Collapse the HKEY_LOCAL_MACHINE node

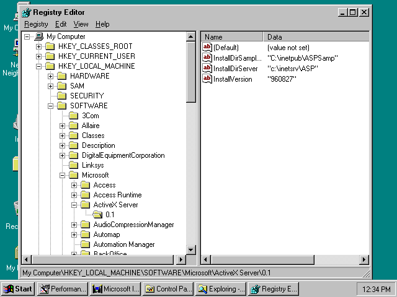(38, 66)
